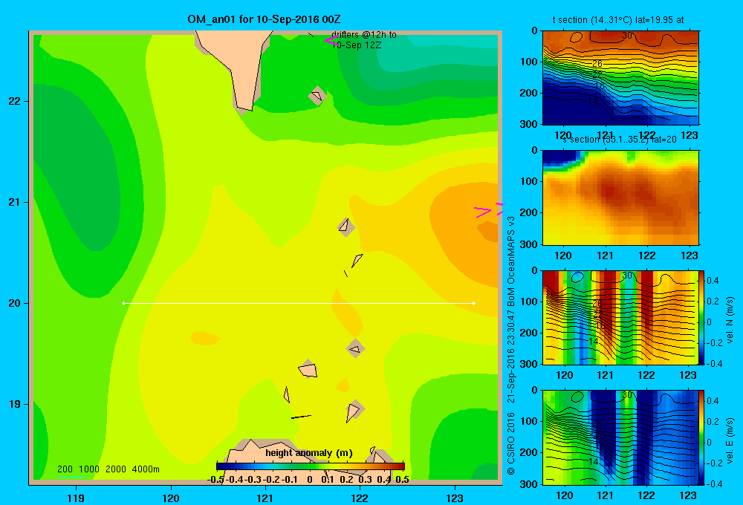Screen dimensions: 743x505
Task: Click the vel. E color scale bar
Action: (x=702, y=437)
